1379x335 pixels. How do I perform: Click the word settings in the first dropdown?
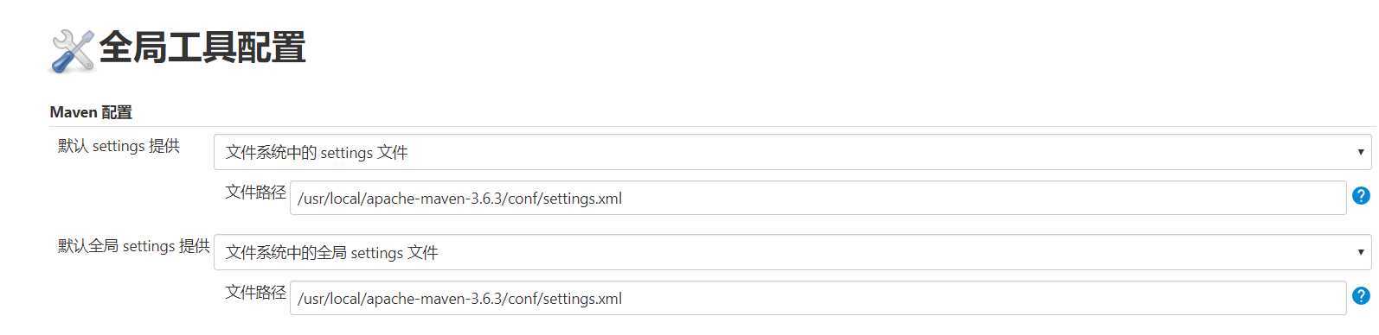[346, 153]
